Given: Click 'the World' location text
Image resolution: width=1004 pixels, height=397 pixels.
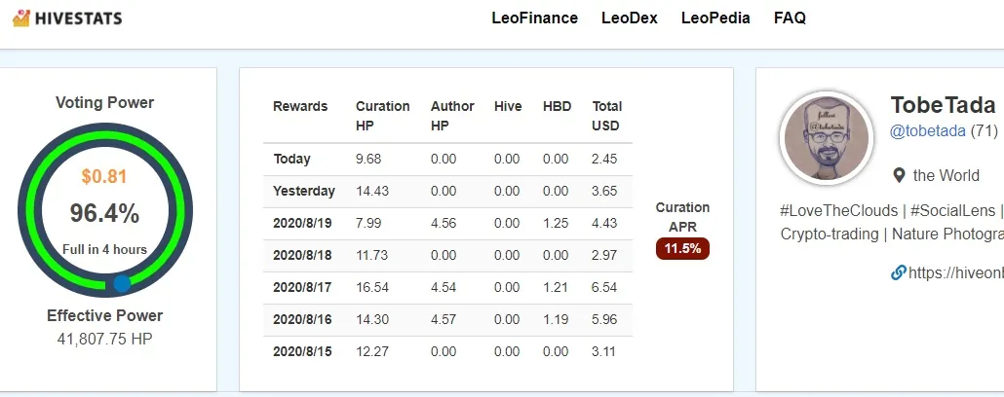Looking at the screenshot, I should (946, 175).
